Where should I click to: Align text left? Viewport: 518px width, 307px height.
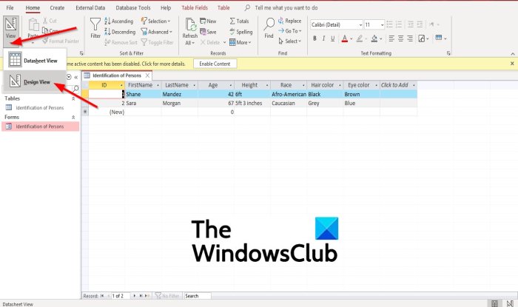pos(391,38)
